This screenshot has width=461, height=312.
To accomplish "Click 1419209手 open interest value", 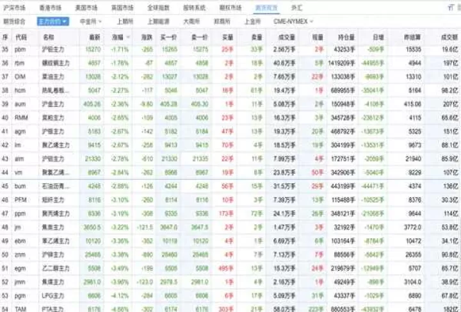I will 342,63.
